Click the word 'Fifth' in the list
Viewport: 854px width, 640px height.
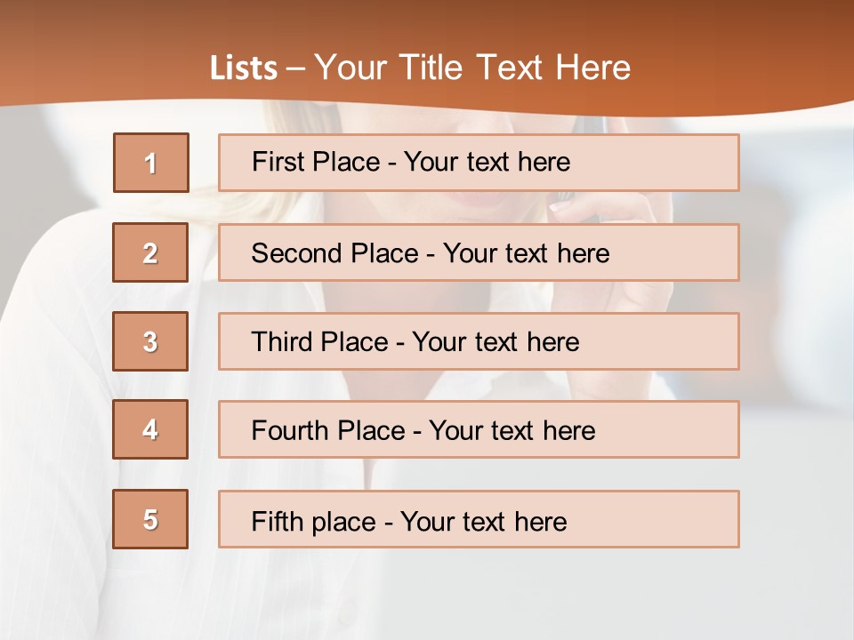click(277, 521)
